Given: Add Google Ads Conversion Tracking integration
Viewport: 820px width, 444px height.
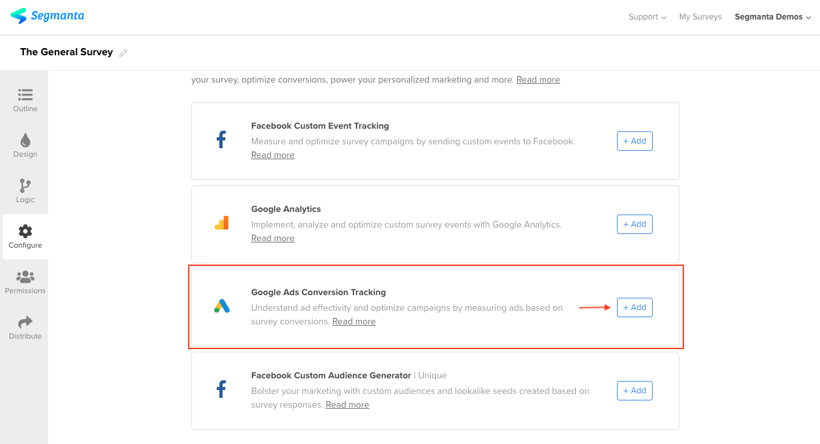Looking at the screenshot, I should [x=635, y=307].
